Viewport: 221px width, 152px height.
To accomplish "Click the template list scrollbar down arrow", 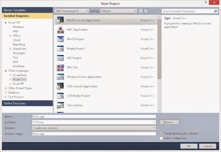I will tap(160, 111).
